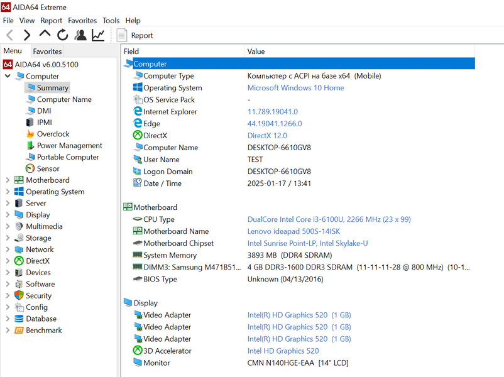Open the user-silhouette toolbar icon
Viewport: 504px width, 377px height.
(80, 35)
